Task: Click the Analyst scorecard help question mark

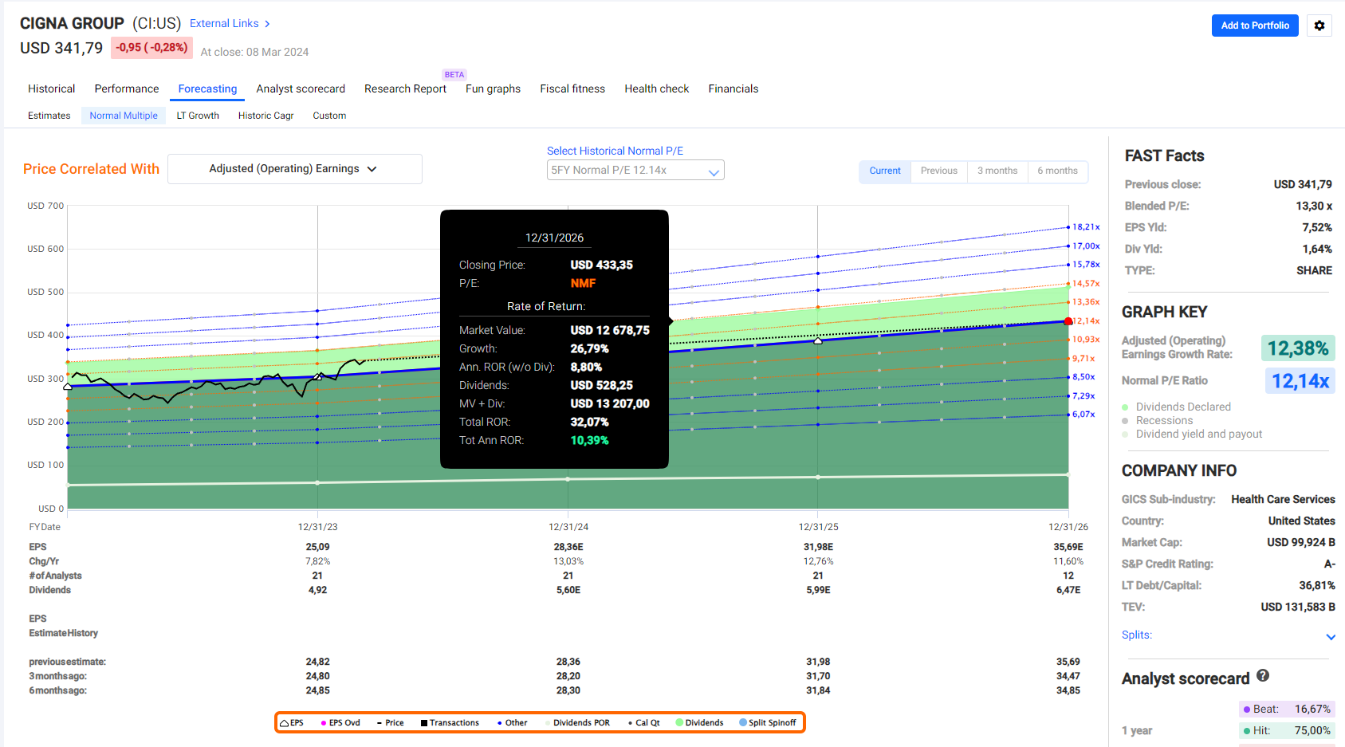Action: [1263, 675]
